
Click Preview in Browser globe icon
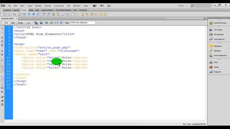(x=42, y=23)
